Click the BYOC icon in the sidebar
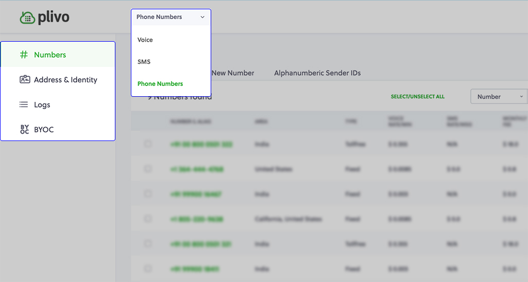Image resolution: width=528 pixels, height=282 pixels. tap(24, 129)
